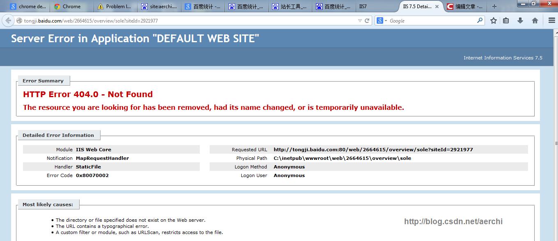The height and width of the screenshot is (241, 558).
Task: Click the site identity globe icon
Action: pyautogui.click(x=19, y=20)
